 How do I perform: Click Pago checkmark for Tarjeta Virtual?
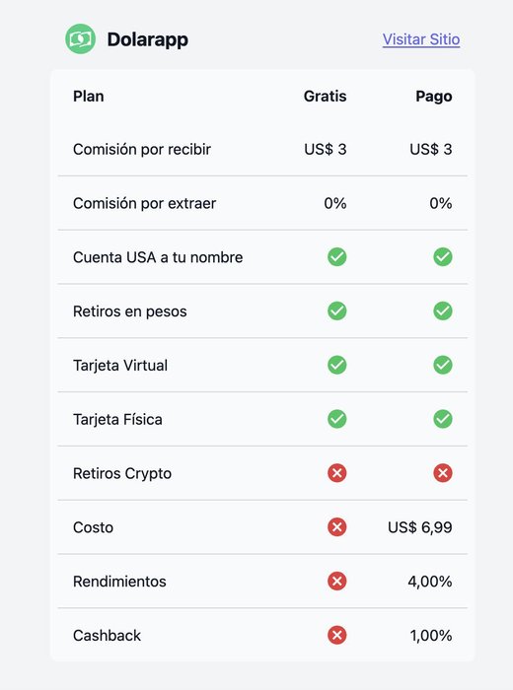point(443,365)
